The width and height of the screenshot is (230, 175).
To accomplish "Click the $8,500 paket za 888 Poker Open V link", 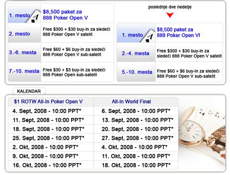I will tap(65, 15).
